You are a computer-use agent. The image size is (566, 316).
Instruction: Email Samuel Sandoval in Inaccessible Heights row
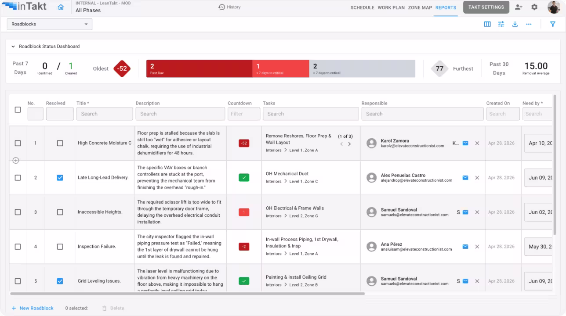(x=465, y=212)
